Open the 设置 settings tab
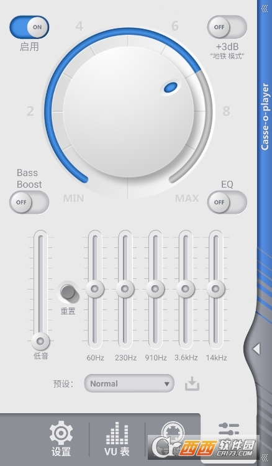This screenshot has height=466, width=272. 61,439
